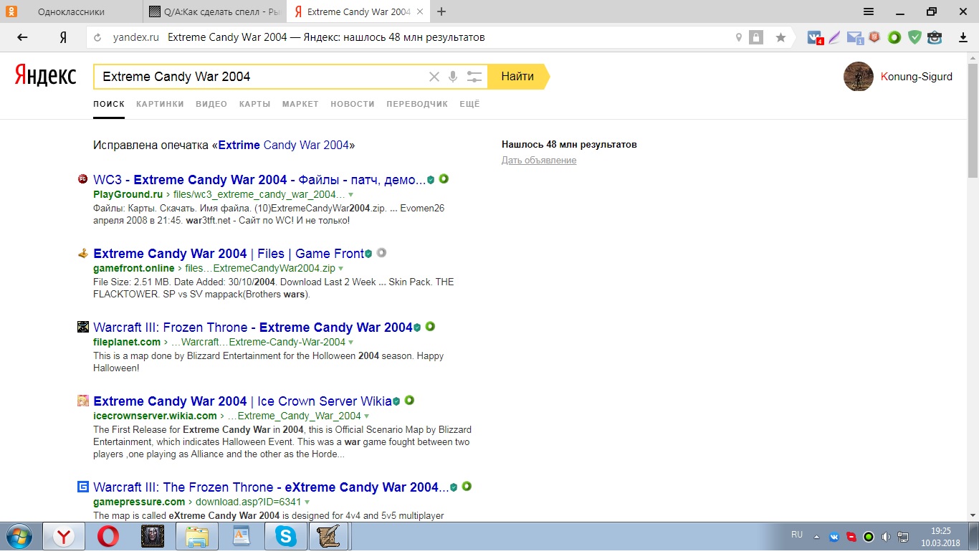Clear the search query with the X
Image resolution: width=979 pixels, height=554 pixels.
coord(434,77)
